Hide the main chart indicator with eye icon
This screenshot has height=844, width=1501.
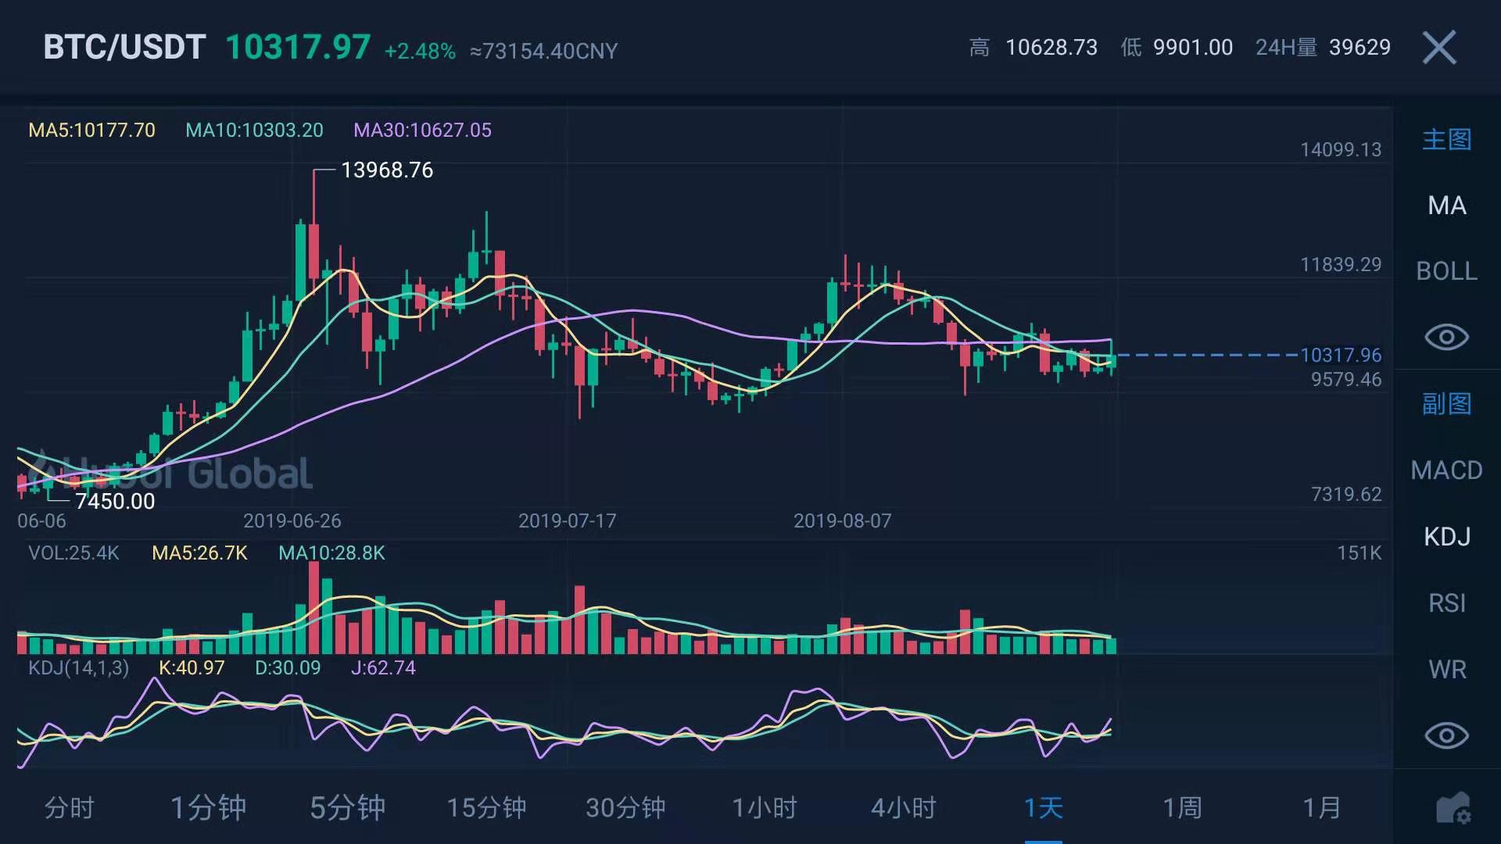click(x=1446, y=337)
